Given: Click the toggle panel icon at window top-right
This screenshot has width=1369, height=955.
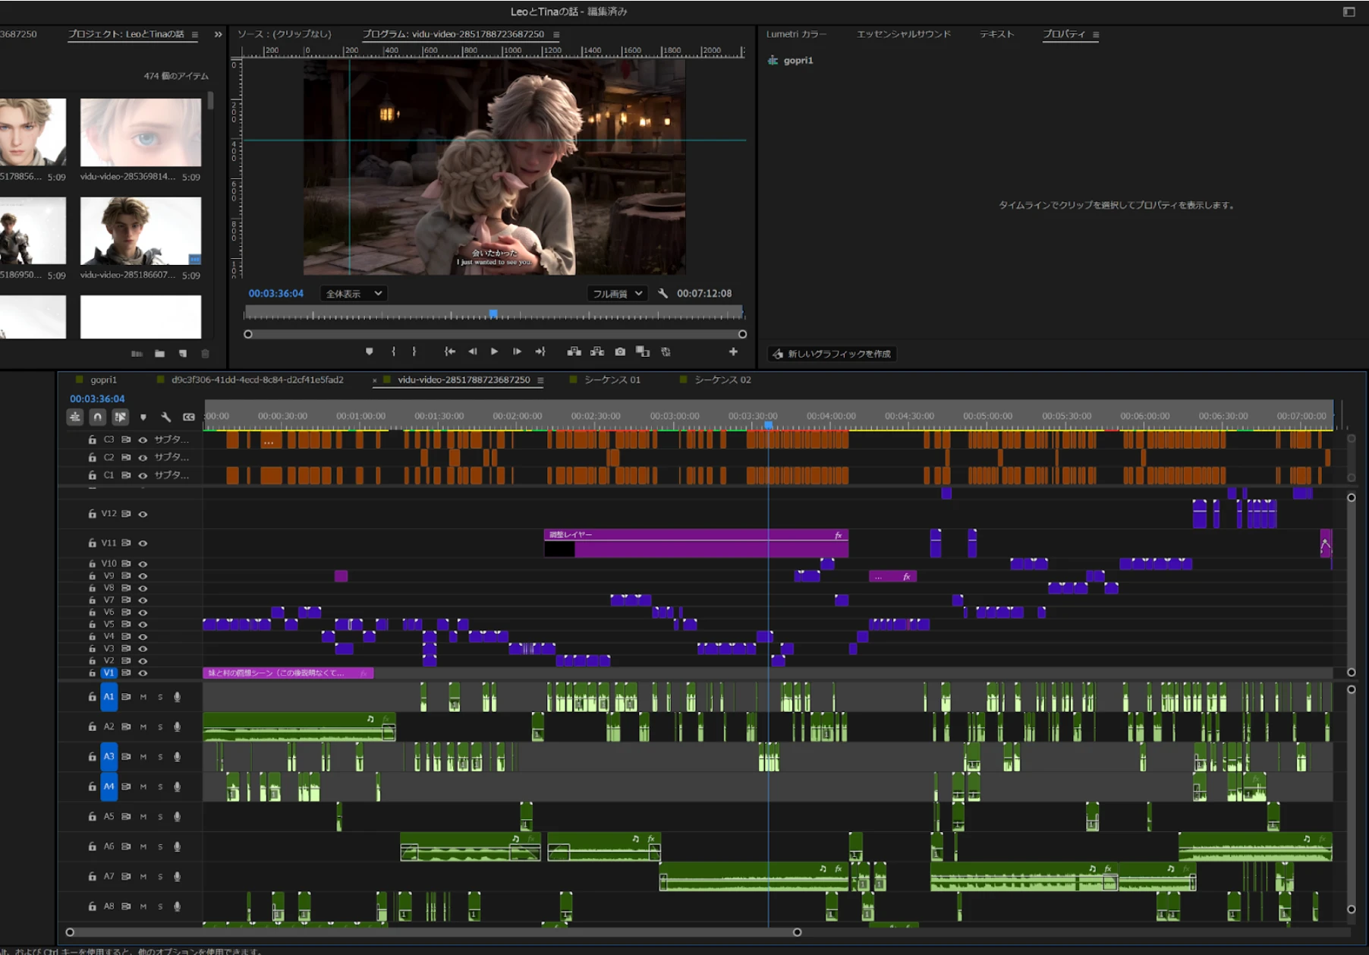Looking at the screenshot, I should pyautogui.click(x=1349, y=11).
